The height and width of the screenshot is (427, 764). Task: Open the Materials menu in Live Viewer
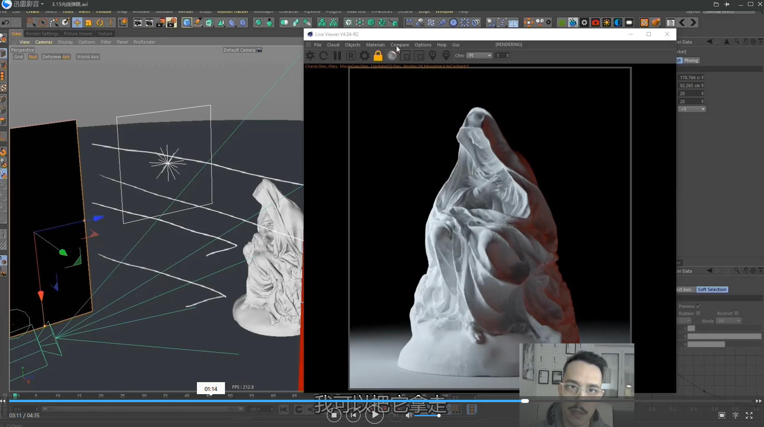point(375,45)
